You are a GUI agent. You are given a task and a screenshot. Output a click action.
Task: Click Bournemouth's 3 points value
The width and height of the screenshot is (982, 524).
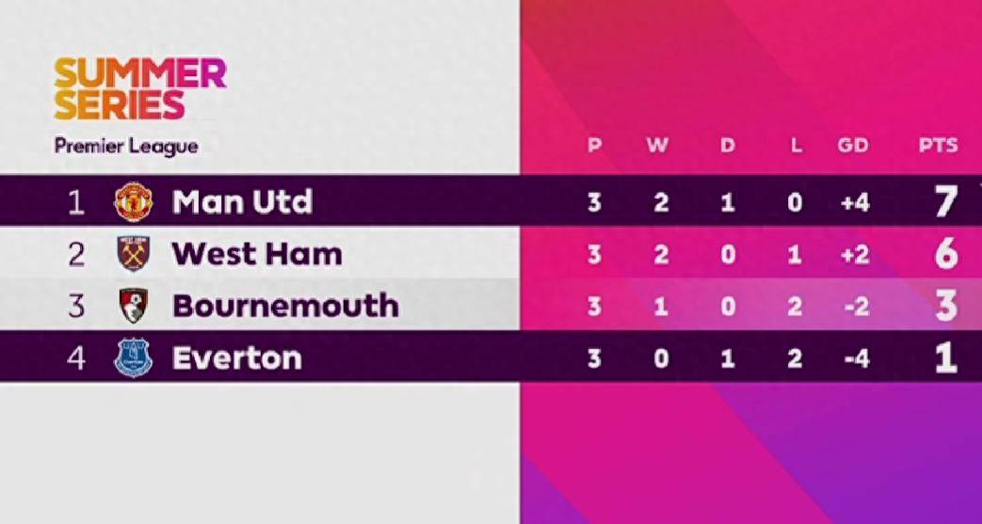click(946, 306)
